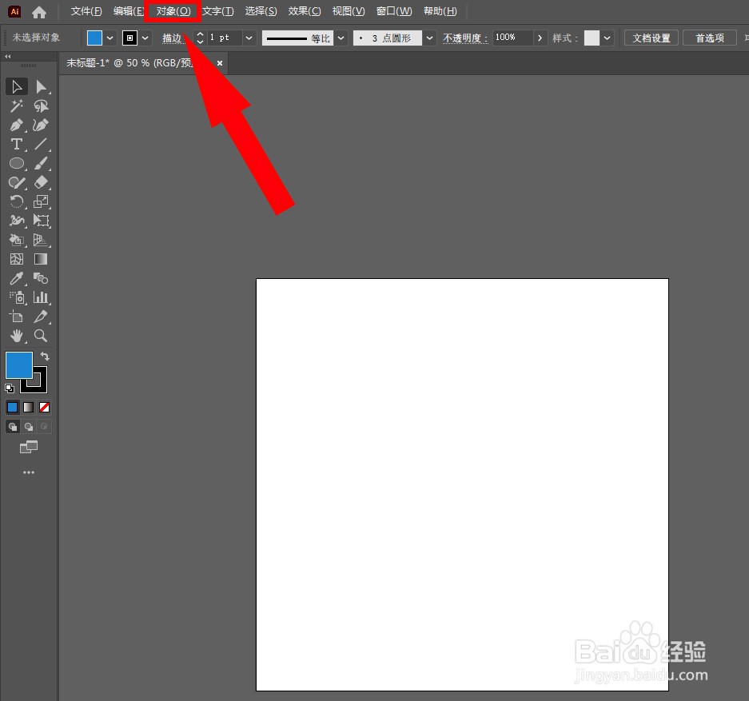Open the 对象(O) menu
The image size is (749, 701).
click(x=173, y=11)
